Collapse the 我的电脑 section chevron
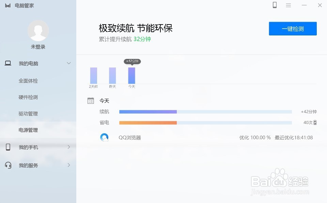Viewport: 327px width, 203px height. pyautogui.click(x=68, y=63)
